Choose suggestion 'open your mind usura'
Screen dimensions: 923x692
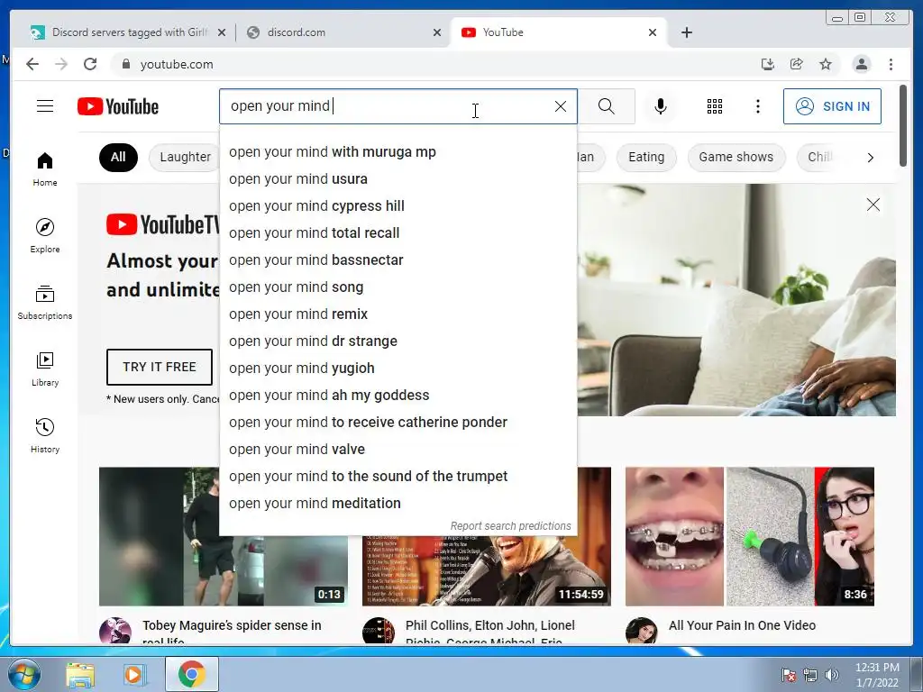398,179
